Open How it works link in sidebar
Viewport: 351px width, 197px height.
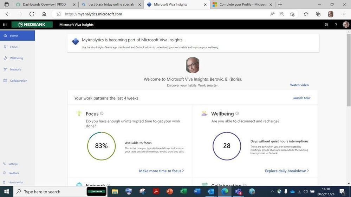(15, 182)
